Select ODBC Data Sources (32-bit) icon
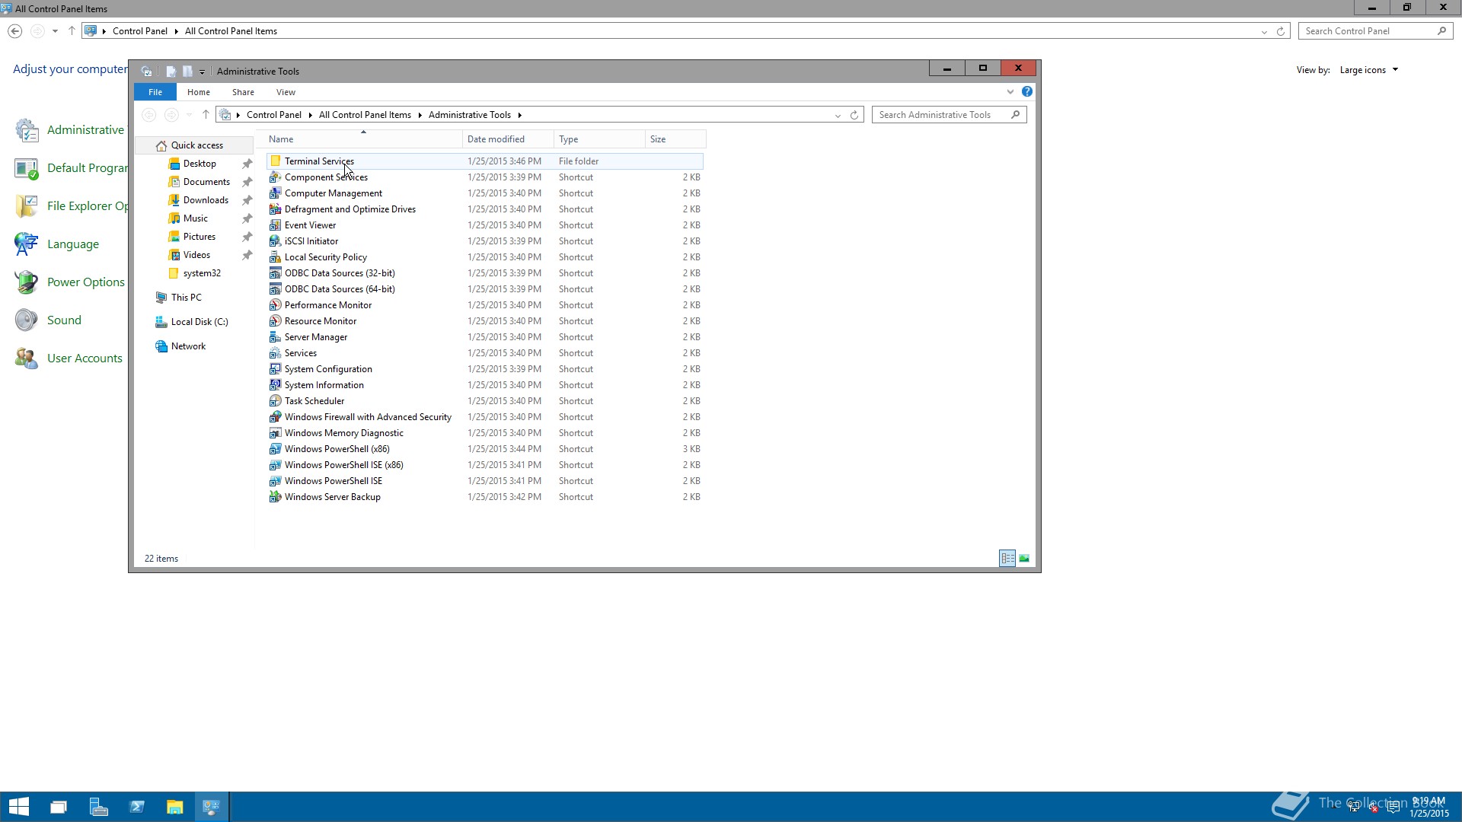The width and height of the screenshot is (1462, 822). point(276,273)
